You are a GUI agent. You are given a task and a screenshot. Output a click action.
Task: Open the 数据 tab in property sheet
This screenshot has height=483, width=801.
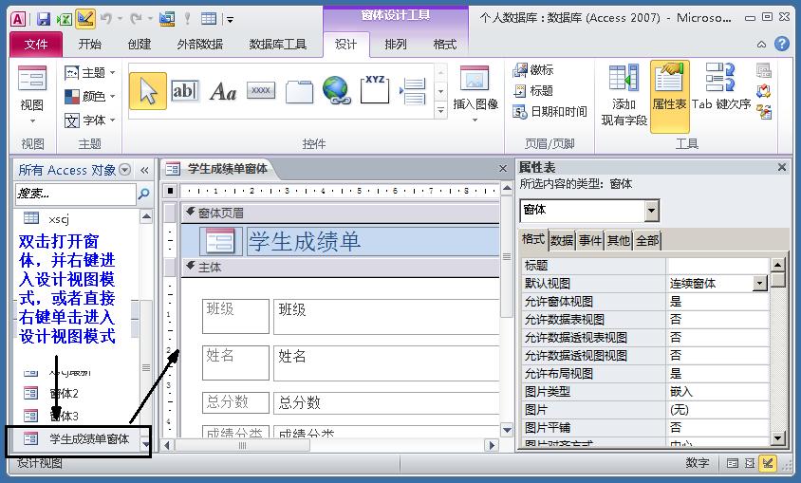[562, 240]
